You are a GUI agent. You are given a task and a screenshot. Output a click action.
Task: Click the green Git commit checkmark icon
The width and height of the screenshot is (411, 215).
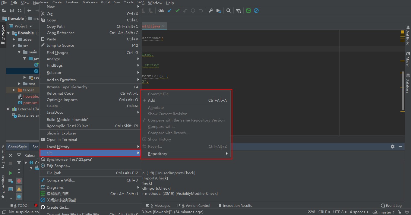pos(177,11)
